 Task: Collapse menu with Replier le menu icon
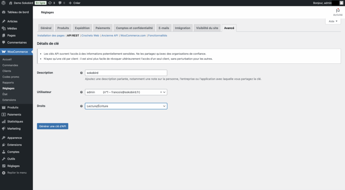[x=4, y=173]
